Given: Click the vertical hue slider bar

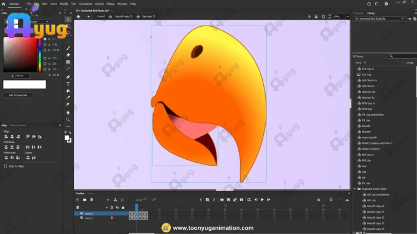Looking at the screenshot, I should [40, 54].
